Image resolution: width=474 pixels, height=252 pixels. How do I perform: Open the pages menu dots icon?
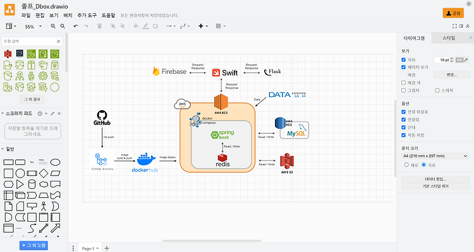73,248
